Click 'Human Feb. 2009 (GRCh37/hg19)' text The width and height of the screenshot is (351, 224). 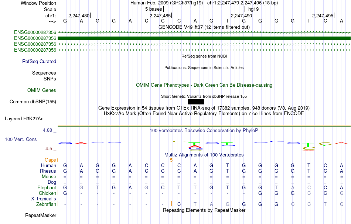pos(167,3)
